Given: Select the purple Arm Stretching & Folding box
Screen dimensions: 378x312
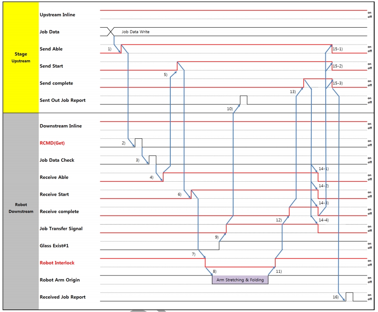Looking at the screenshot, I should (240, 280).
